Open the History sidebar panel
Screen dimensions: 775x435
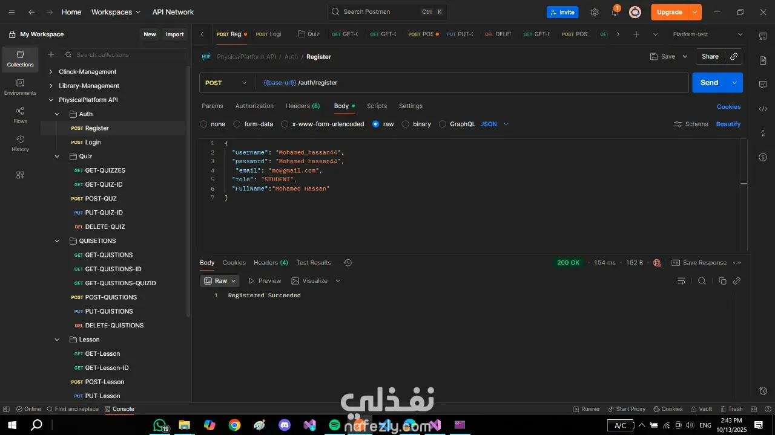(x=21, y=143)
